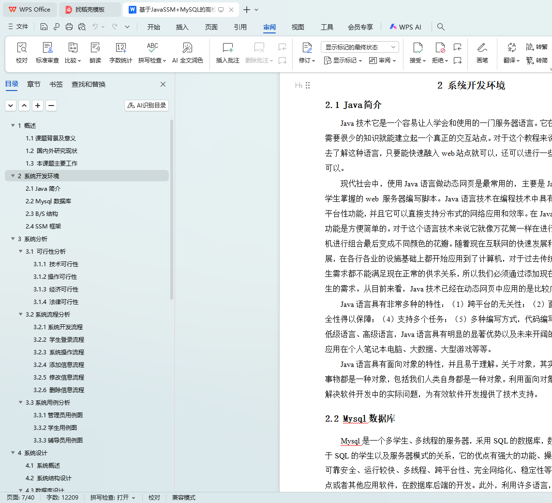Screen dimensions: 552x503
Task: Open the 显示标记的最终状态 dropdown
Action: [x=359, y=47]
